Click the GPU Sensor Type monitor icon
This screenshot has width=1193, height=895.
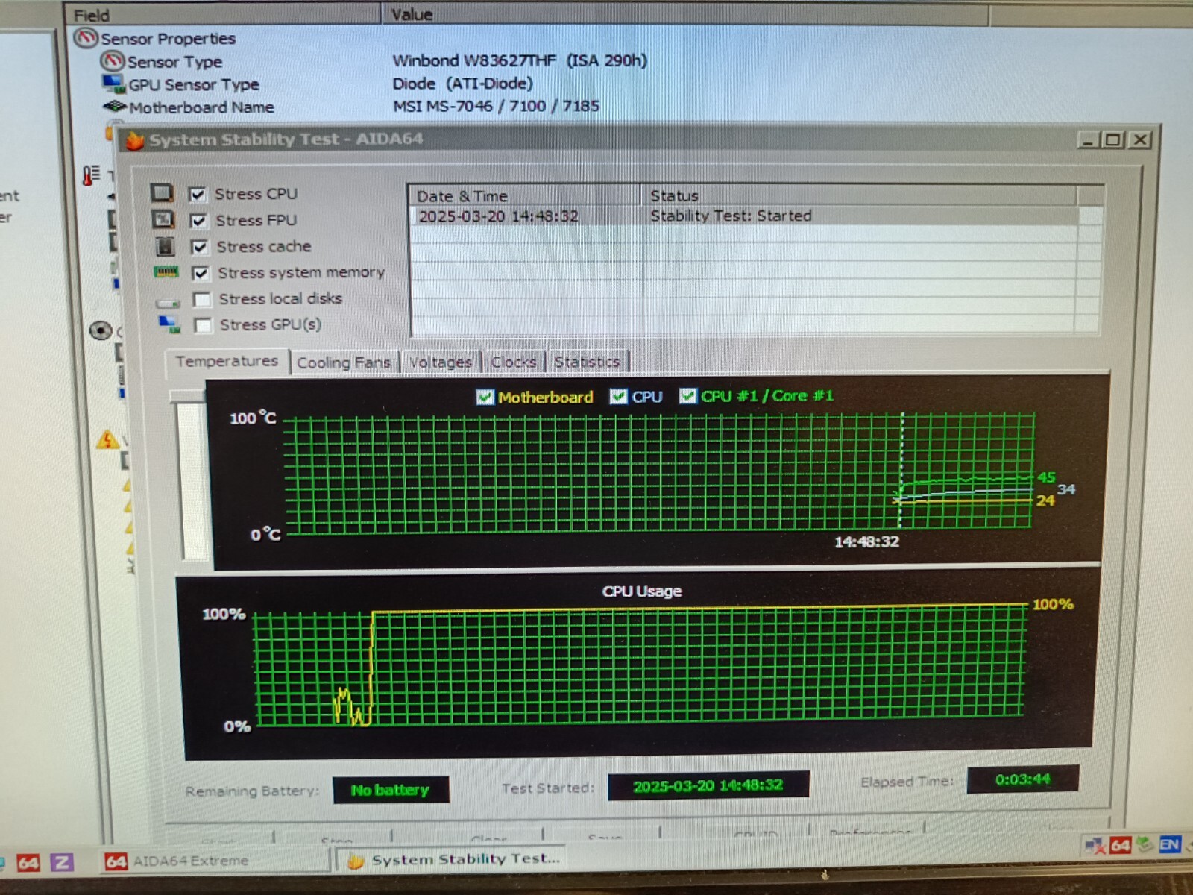[113, 84]
